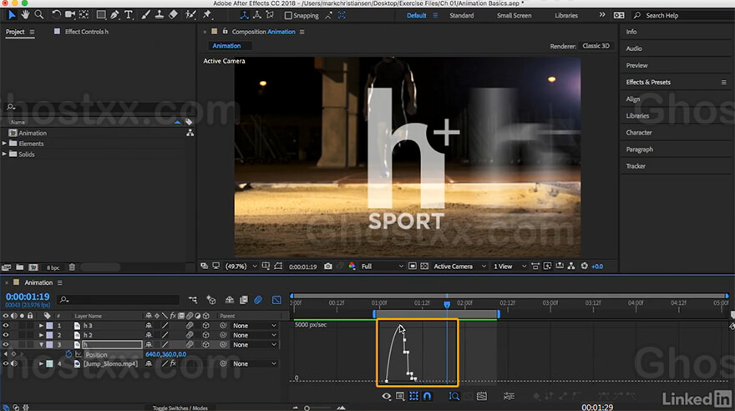Select the Pen tool
This screenshot has width=735, height=411.
115,15
